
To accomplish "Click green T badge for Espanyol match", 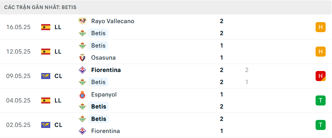I will click(321, 100).
